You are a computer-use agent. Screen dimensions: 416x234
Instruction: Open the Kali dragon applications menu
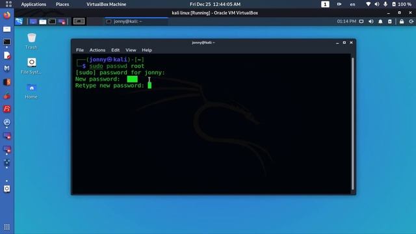(x=19, y=21)
